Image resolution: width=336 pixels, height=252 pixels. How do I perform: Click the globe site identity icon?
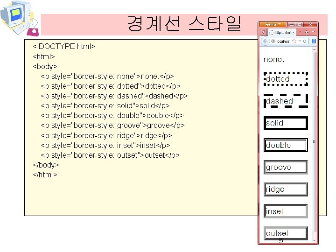pos(273,41)
